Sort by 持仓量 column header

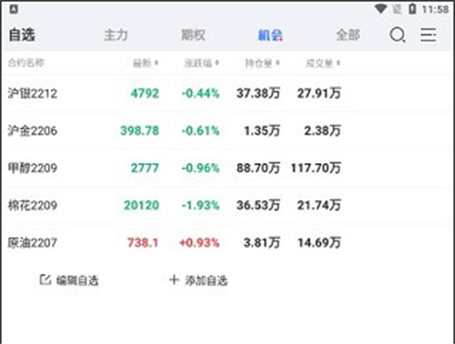click(x=263, y=63)
